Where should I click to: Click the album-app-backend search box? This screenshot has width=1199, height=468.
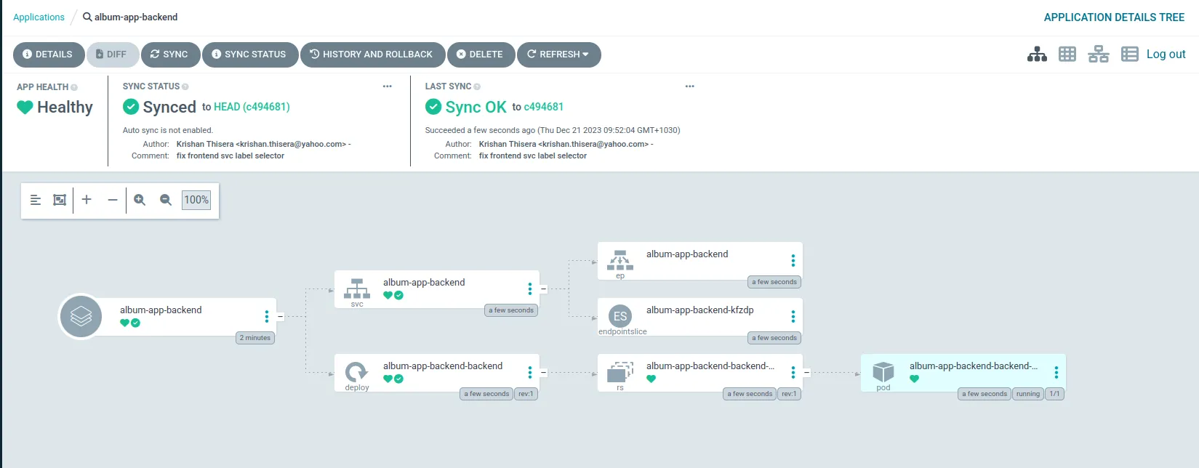pos(131,17)
